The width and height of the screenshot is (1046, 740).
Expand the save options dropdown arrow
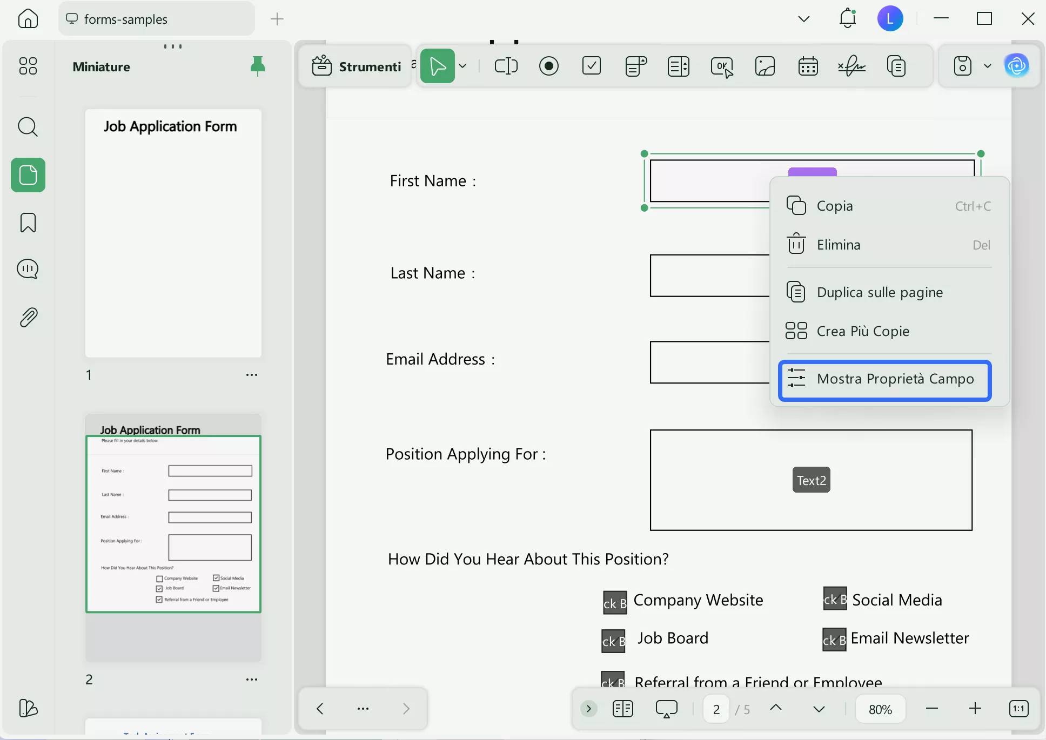(x=988, y=66)
